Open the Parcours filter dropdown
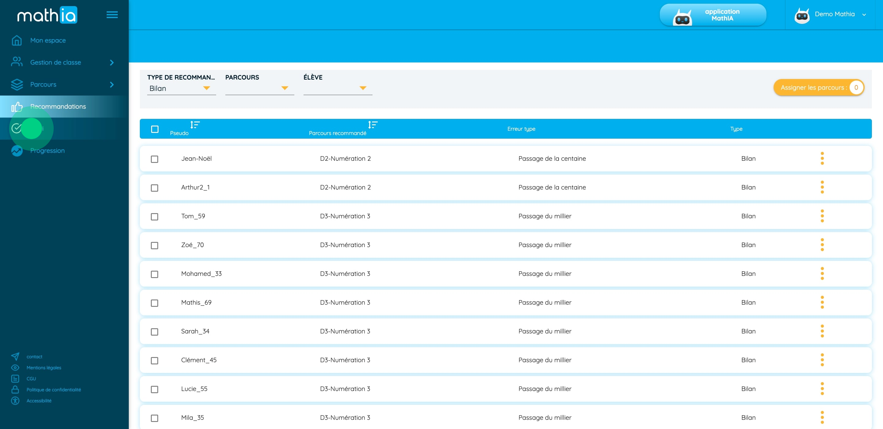Image resolution: width=883 pixels, height=429 pixels. pyautogui.click(x=259, y=88)
